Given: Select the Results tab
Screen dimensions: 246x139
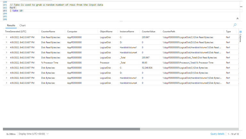Looking at the screenshot, I should pos(11,25).
